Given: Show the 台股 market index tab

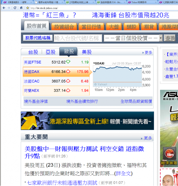Looking at the screenshot, I should 33,52.
